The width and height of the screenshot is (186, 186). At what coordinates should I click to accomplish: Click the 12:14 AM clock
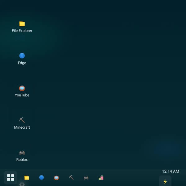[x=170, y=171]
